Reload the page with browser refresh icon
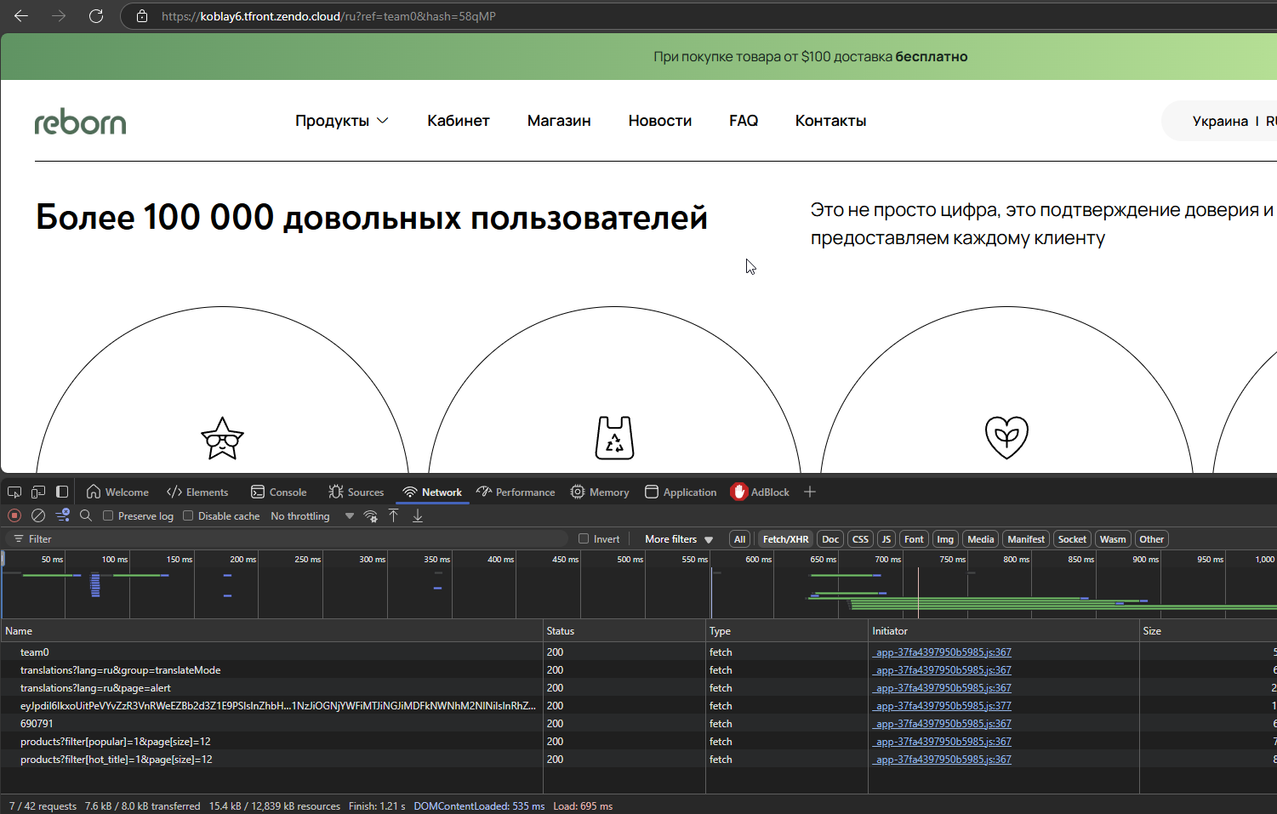 [96, 16]
